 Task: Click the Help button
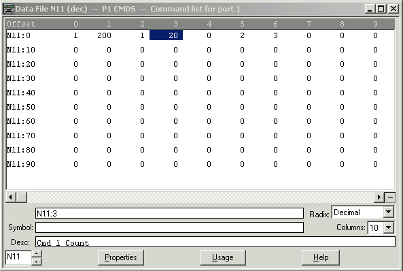click(321, 257)
